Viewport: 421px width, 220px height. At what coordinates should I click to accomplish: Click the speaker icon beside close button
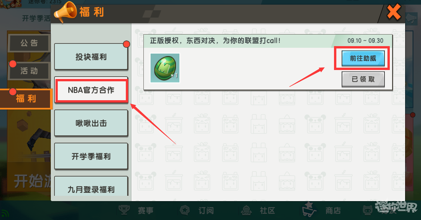point(411,18)
